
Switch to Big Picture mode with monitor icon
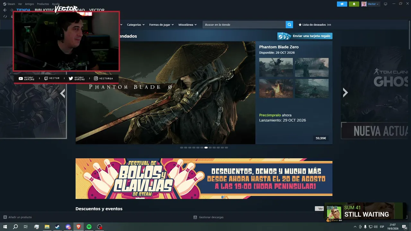(386, 4)
